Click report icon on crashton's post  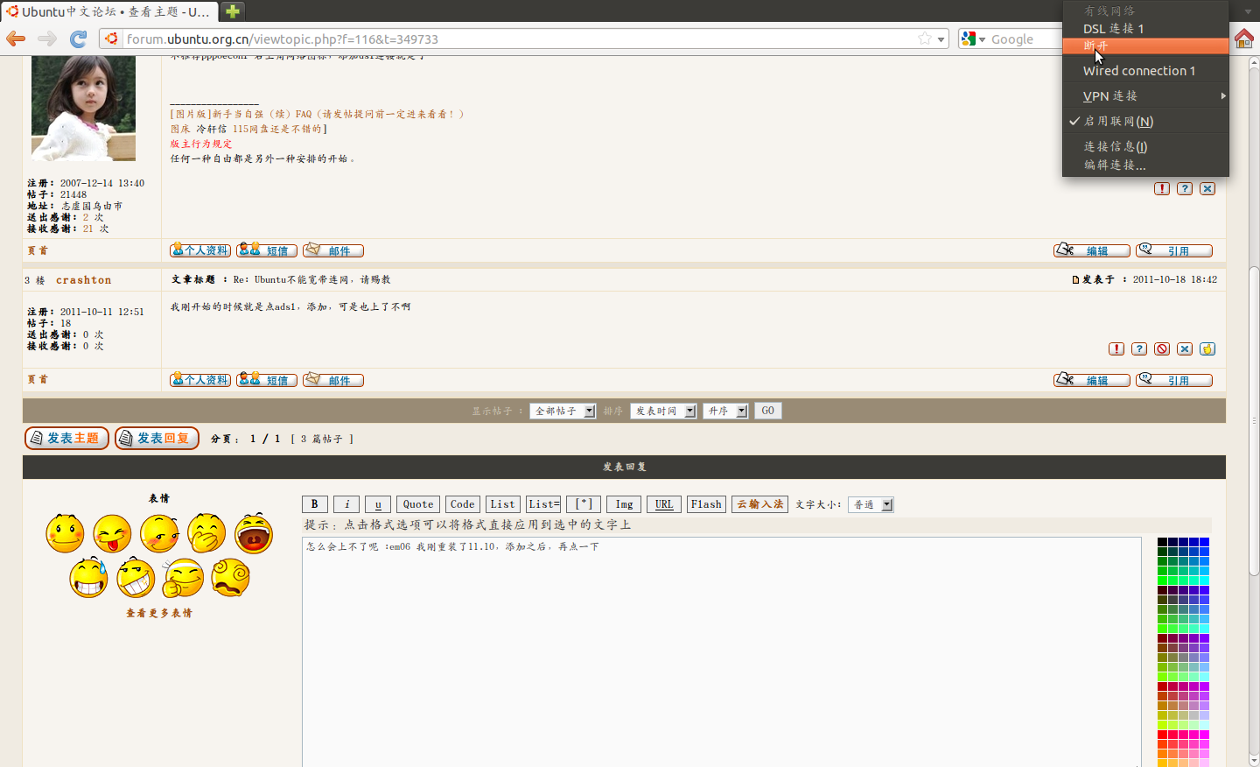pyautogui.click(x=1116, y=349)
